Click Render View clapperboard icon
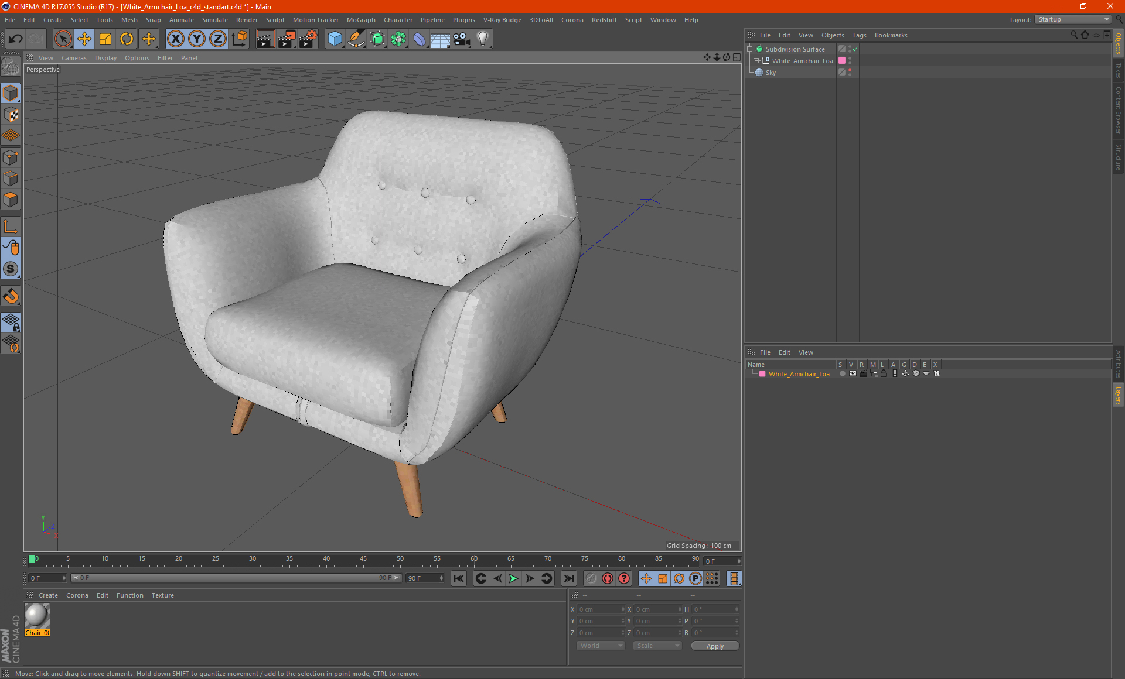 click(x=265, y=39)
